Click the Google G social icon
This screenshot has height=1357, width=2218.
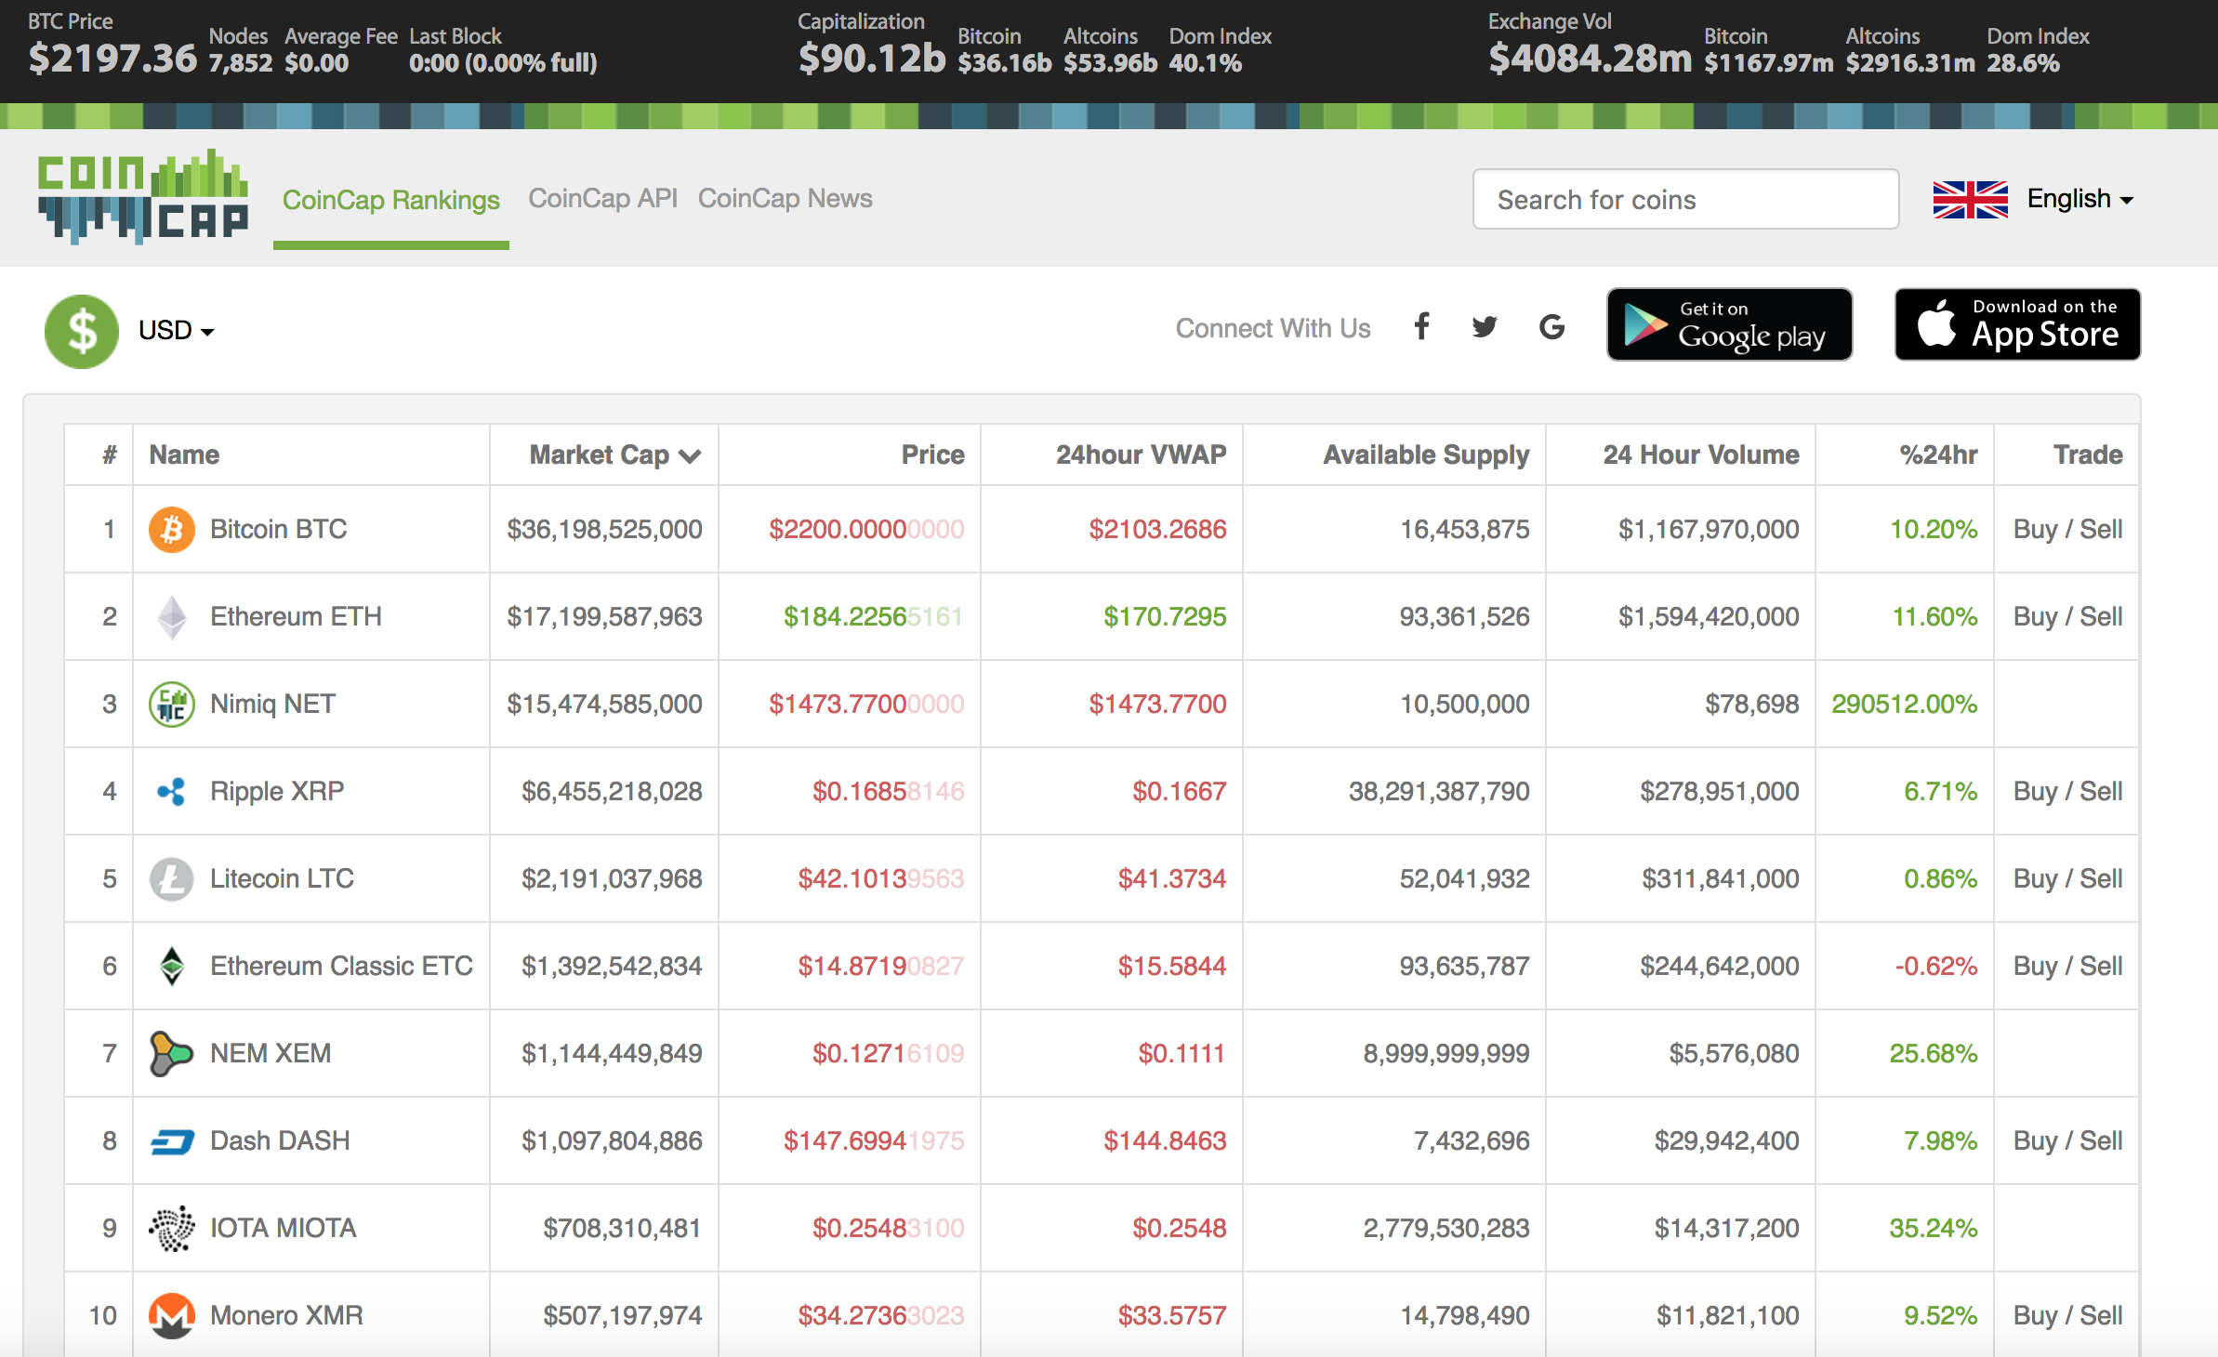click(x=1551, y=327)
